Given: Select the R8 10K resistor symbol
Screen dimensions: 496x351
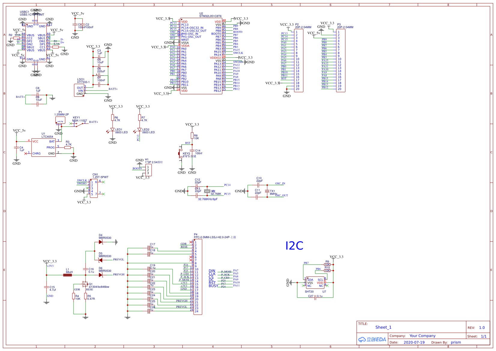Looking at the screenshot, I should click(x=192, y=136).
